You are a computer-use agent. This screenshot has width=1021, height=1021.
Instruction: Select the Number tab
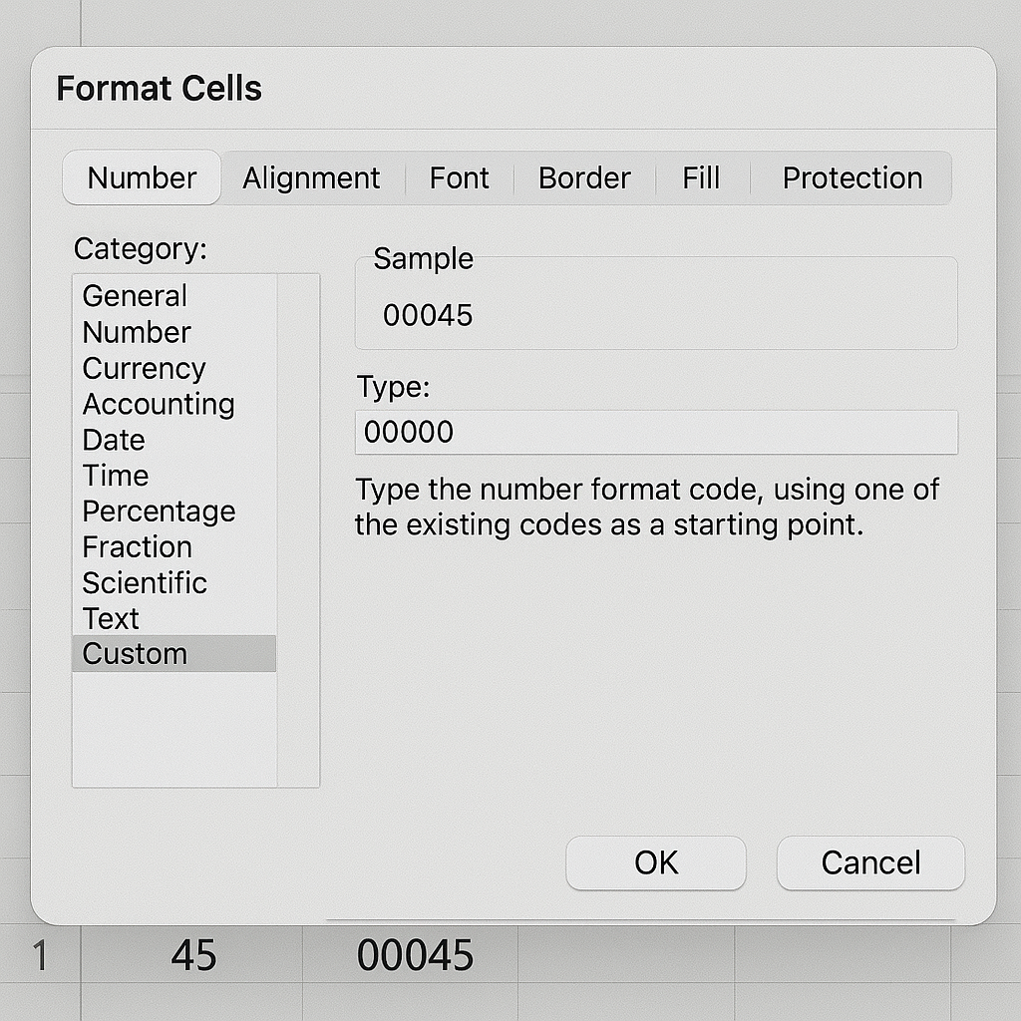(x=142, y=178)
